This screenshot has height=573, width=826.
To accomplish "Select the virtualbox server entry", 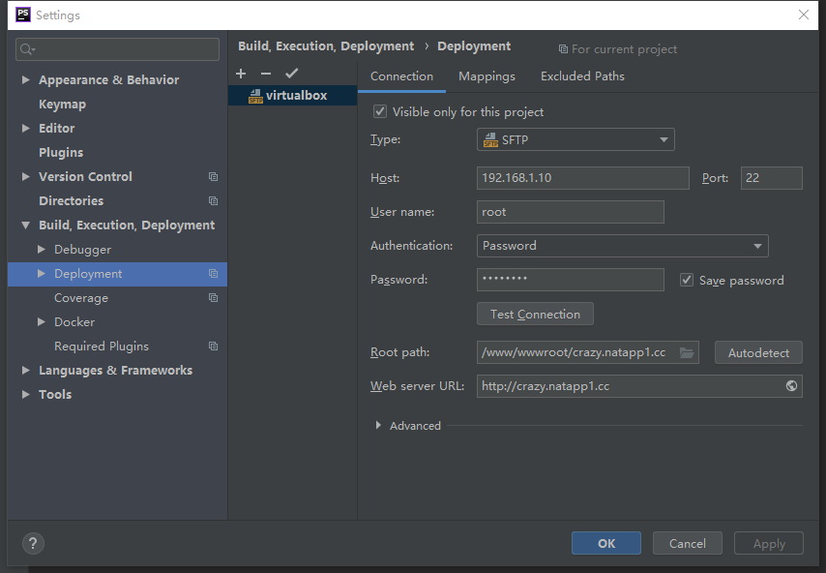I will (x=293, y=96).
